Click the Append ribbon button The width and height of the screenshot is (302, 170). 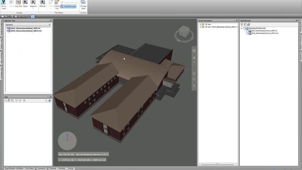point(33,4)
